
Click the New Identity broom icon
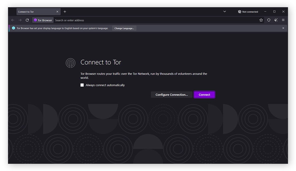[x=276, y=20]
